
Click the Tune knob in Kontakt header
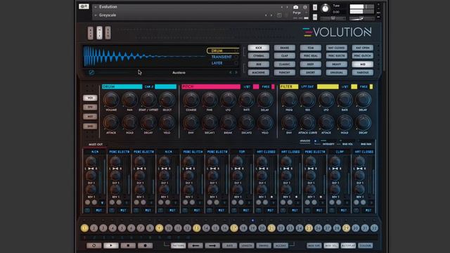(325, 8)
